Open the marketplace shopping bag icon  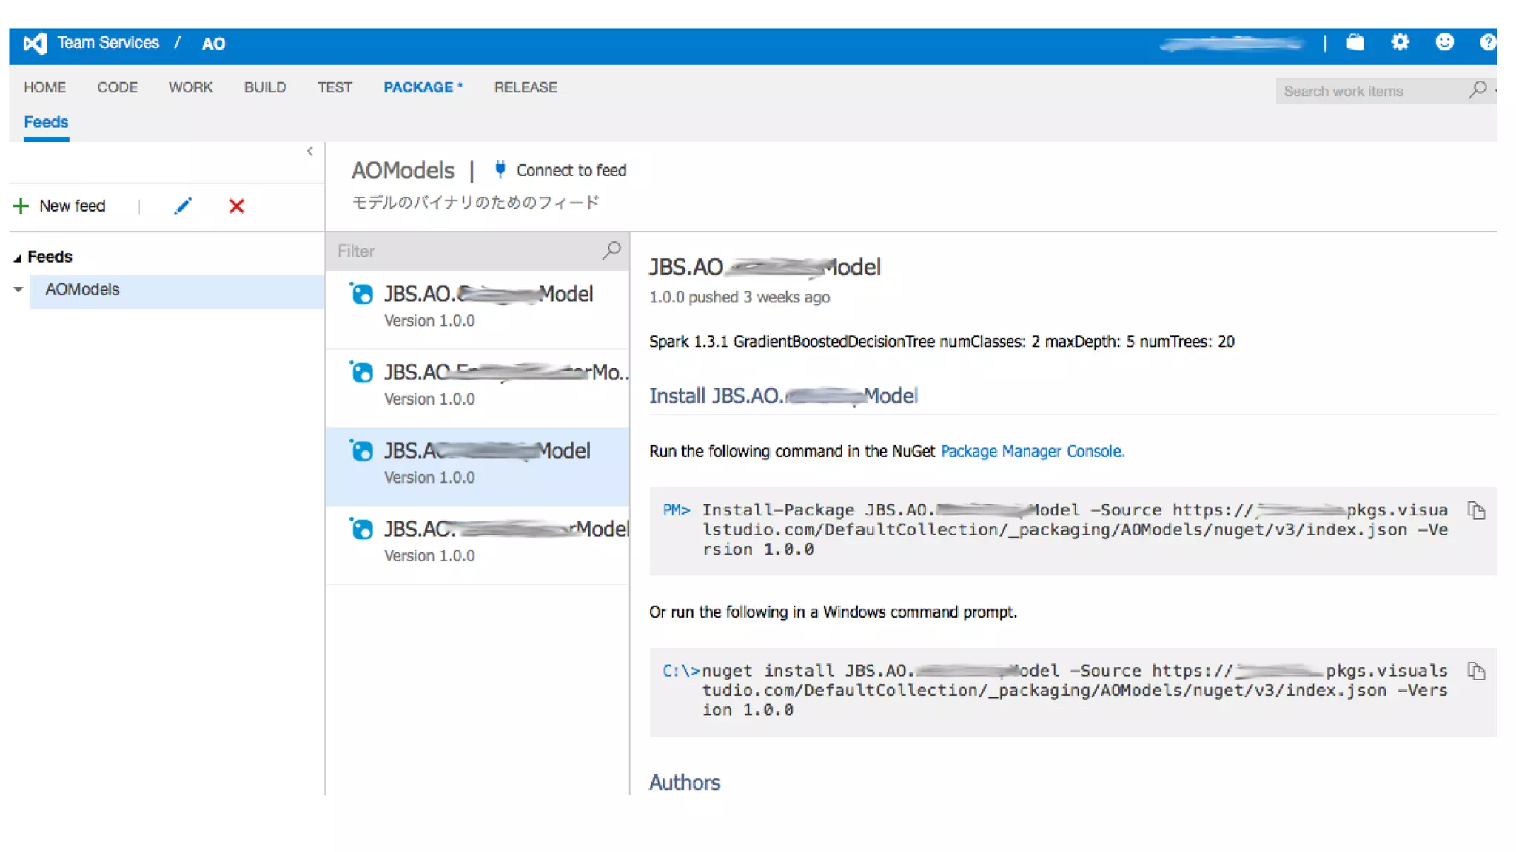coord(1355,43)
